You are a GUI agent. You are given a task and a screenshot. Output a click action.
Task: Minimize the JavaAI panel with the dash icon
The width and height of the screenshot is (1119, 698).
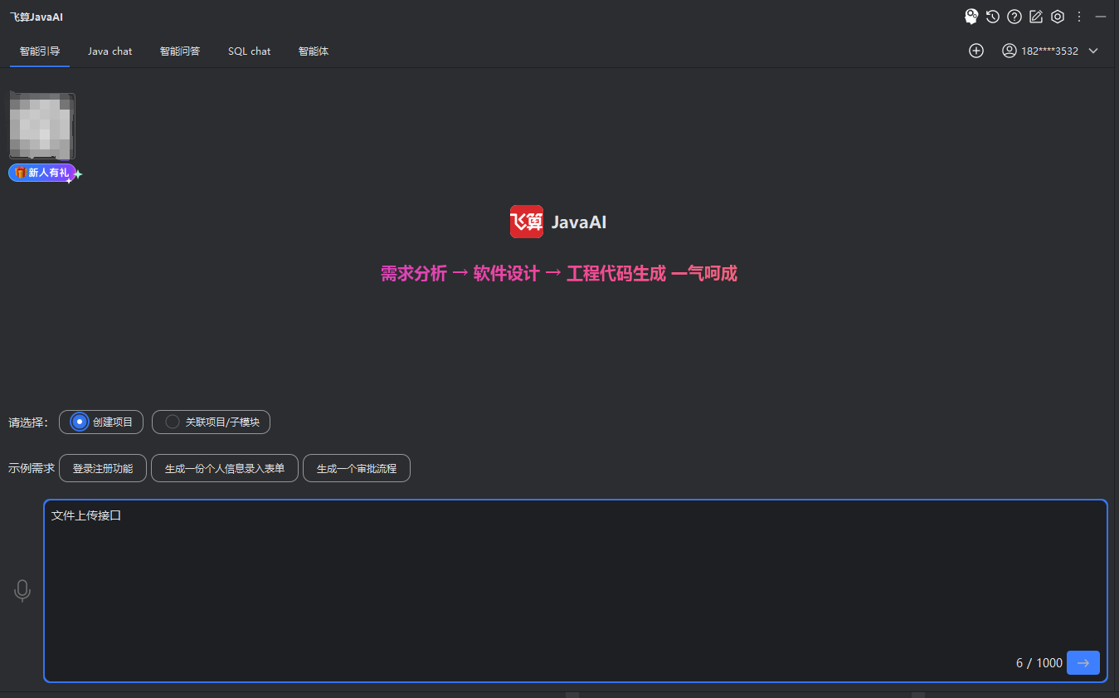point(1101,17)
